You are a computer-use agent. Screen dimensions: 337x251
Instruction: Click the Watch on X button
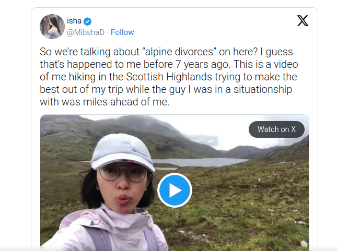tap(276, 129)
